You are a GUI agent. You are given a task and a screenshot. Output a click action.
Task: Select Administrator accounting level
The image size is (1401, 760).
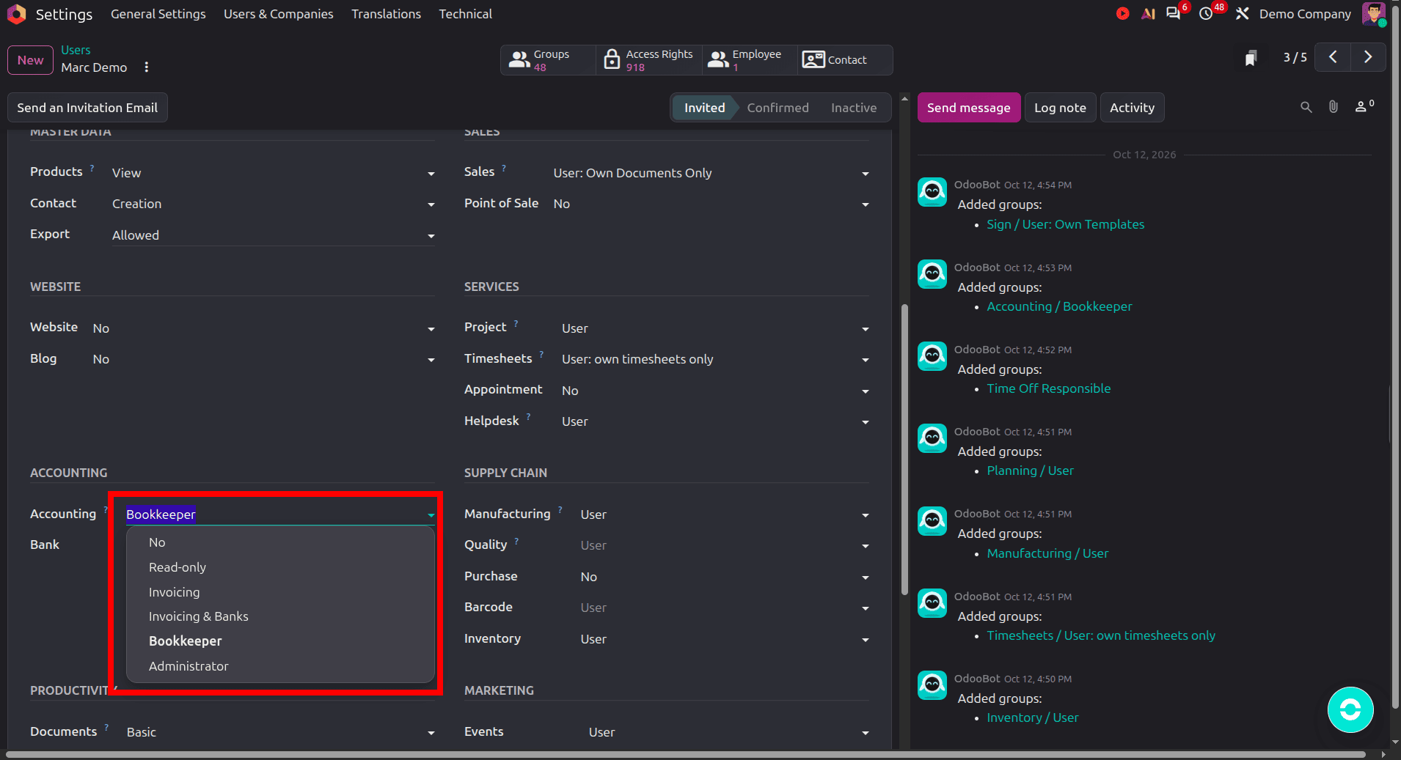(x=280, y=666)
